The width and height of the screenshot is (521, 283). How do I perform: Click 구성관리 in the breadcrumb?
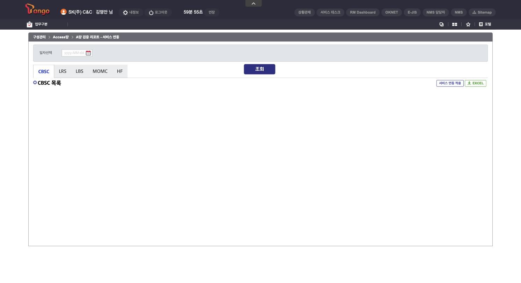click(39, 37)
